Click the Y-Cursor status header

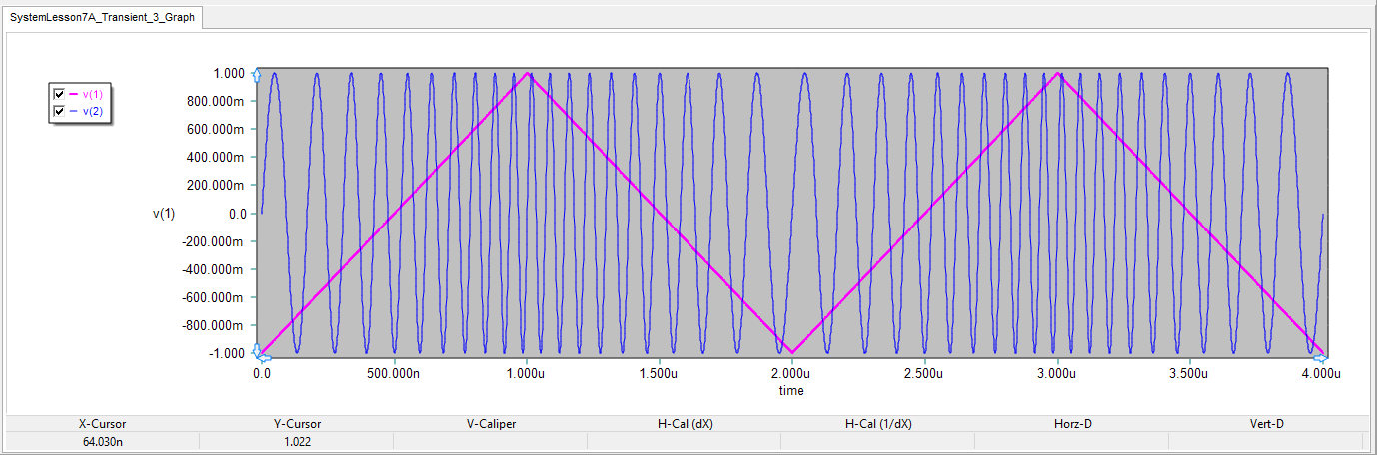tap(297, 424)
